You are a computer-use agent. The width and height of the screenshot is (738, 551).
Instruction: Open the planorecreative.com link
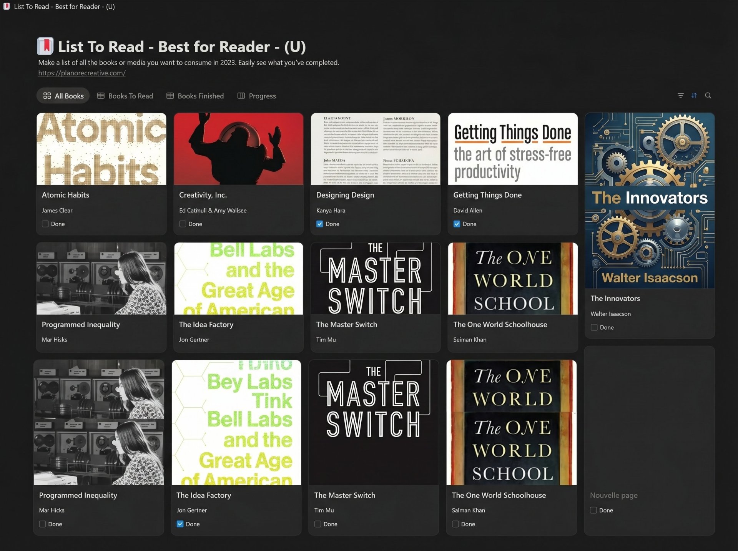81,73
